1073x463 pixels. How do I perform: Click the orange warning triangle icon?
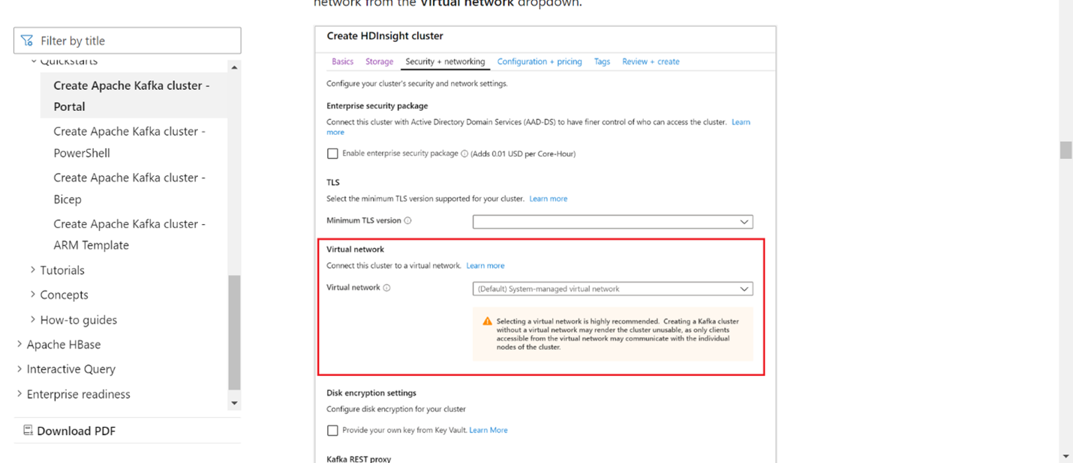tap(487, 321)
